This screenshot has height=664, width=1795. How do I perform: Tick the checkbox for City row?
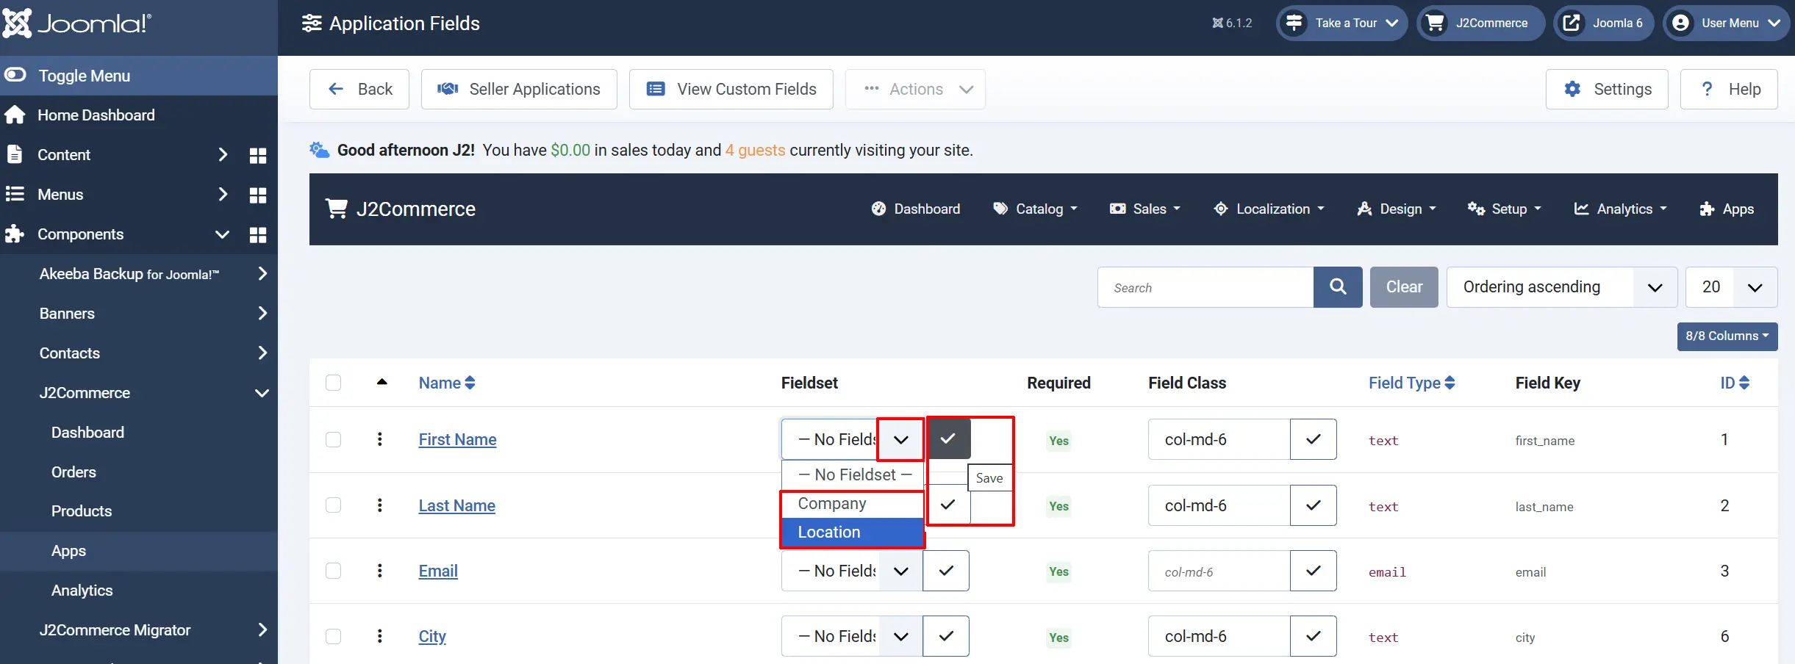[x=334, y=636]
